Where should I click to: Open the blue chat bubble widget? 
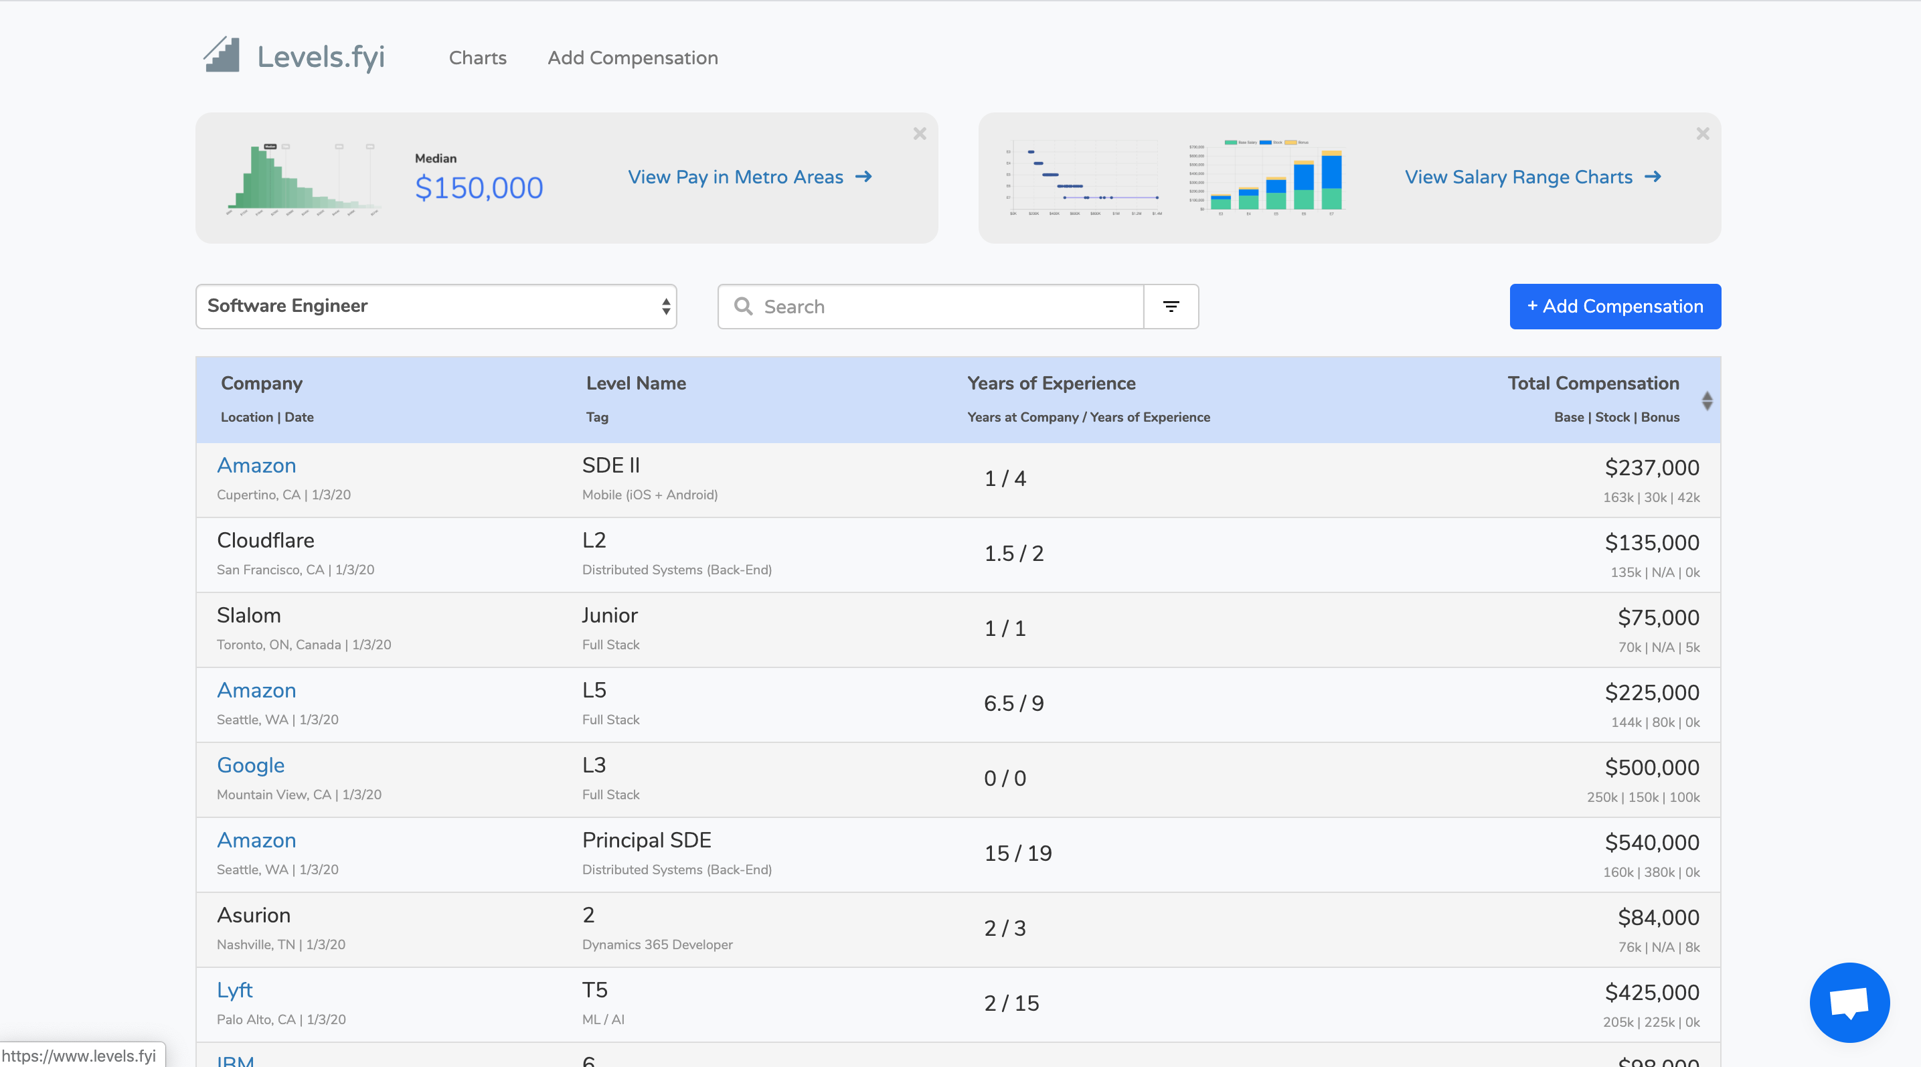coord(1849,1001)
